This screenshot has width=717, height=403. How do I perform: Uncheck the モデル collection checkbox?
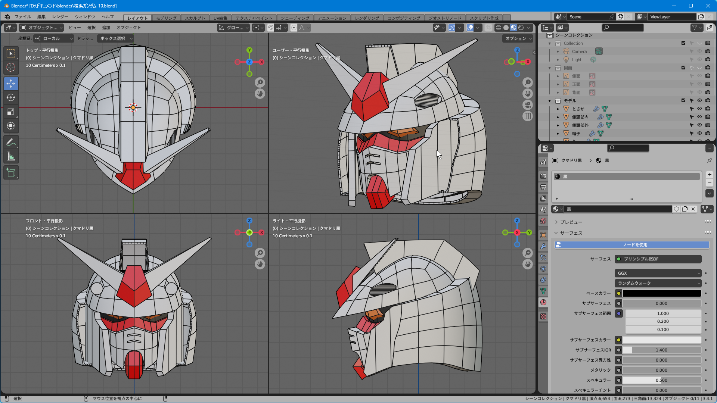pyautogui.click(x=683, y=100)
